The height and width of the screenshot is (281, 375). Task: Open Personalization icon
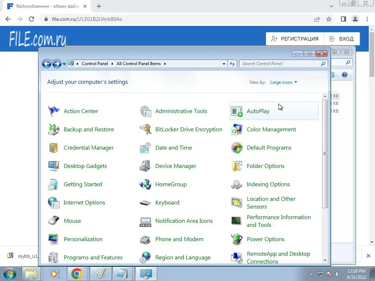click(x=53, y=239)
